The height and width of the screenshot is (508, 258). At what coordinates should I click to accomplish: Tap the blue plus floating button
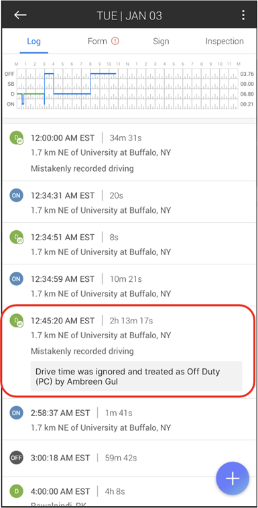coord(233,479)
